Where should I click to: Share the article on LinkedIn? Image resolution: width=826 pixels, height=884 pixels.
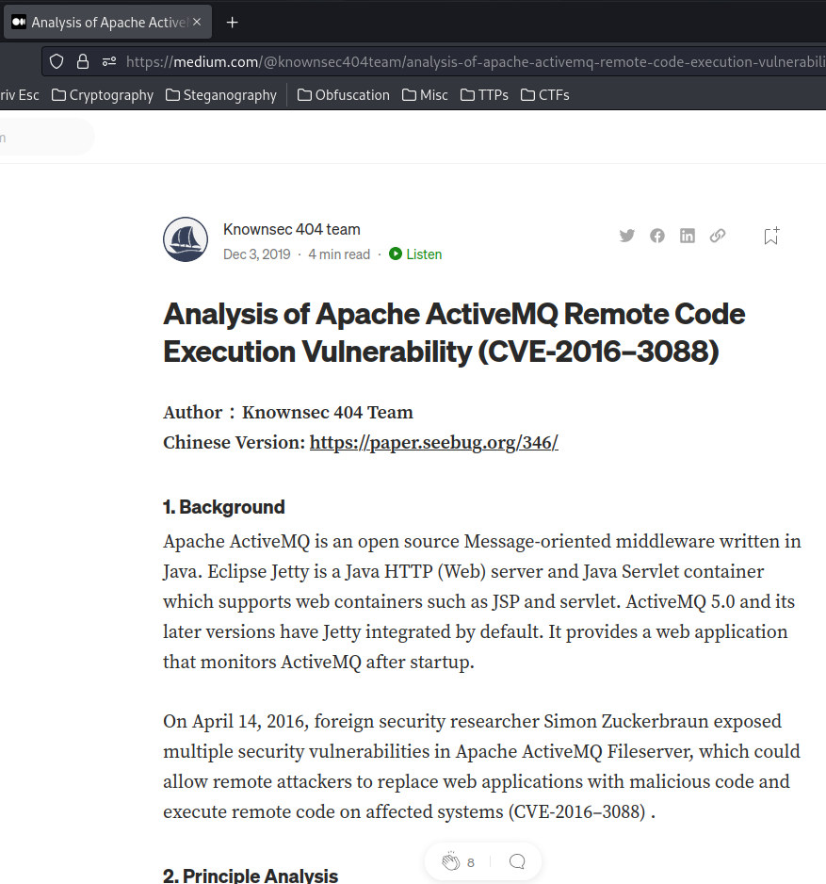688,236
